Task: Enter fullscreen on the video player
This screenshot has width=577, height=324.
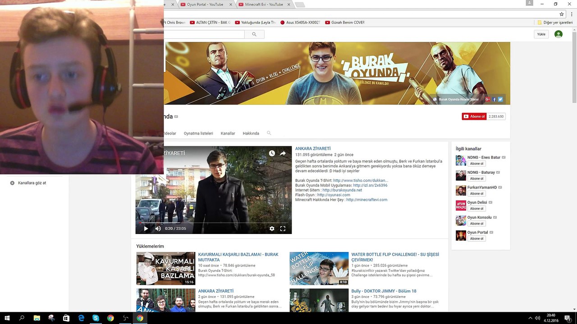Action: click(283, 229)
